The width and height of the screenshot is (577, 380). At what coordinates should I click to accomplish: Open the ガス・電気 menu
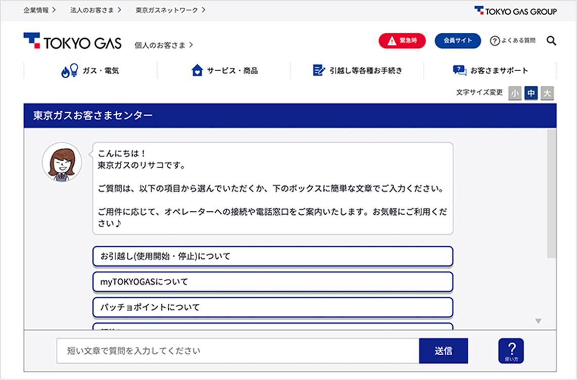click(90, 70)
